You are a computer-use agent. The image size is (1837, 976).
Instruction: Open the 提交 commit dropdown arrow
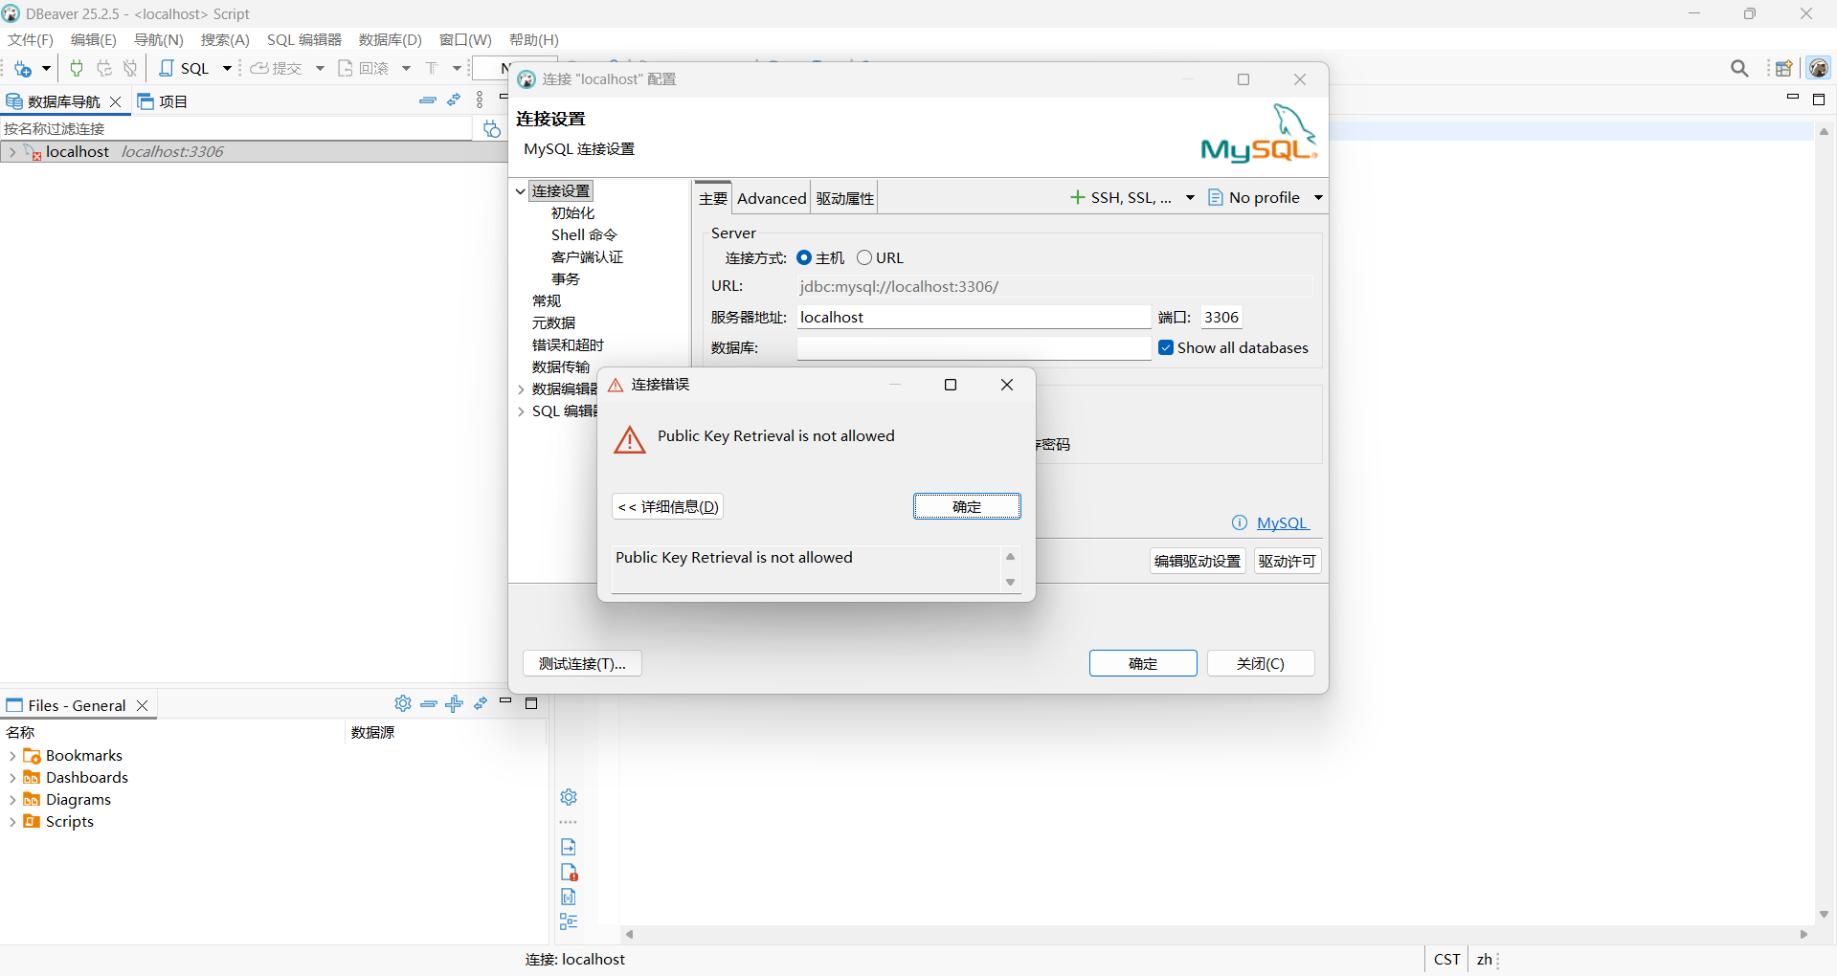coord(320,68)
